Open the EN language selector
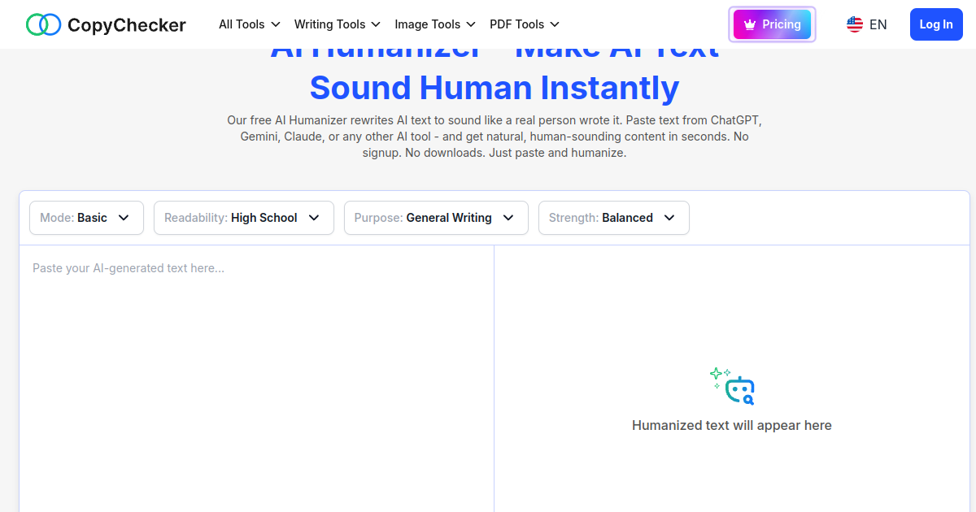Viewport: 976px width, 512px height. 866,24
